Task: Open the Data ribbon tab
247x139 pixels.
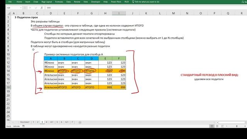Action: click(x=69, y=2)
